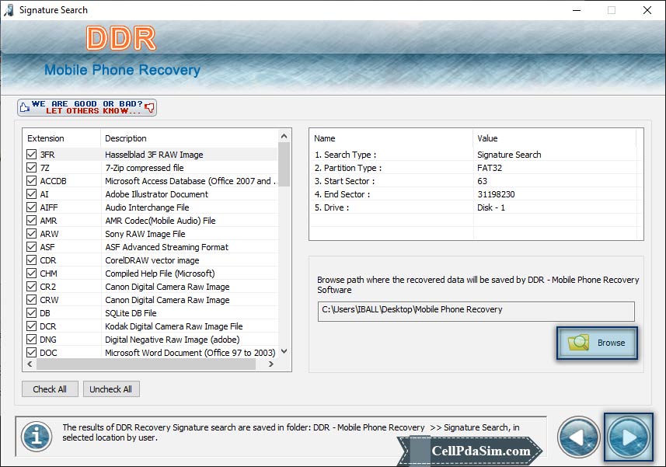Click the 'We are good or bad?' feedback banner

[86, 107]
